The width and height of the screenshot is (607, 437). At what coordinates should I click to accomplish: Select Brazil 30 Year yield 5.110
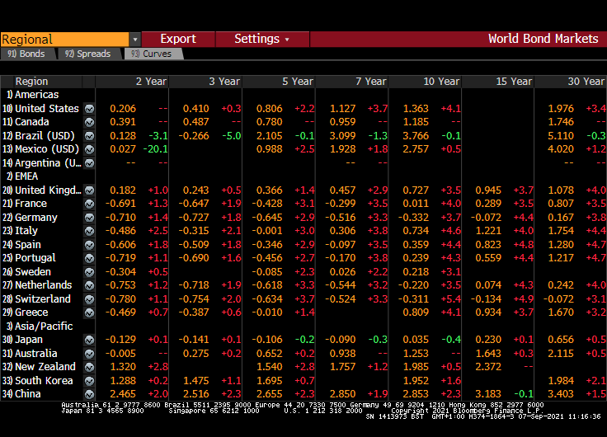tap(561, 136)
